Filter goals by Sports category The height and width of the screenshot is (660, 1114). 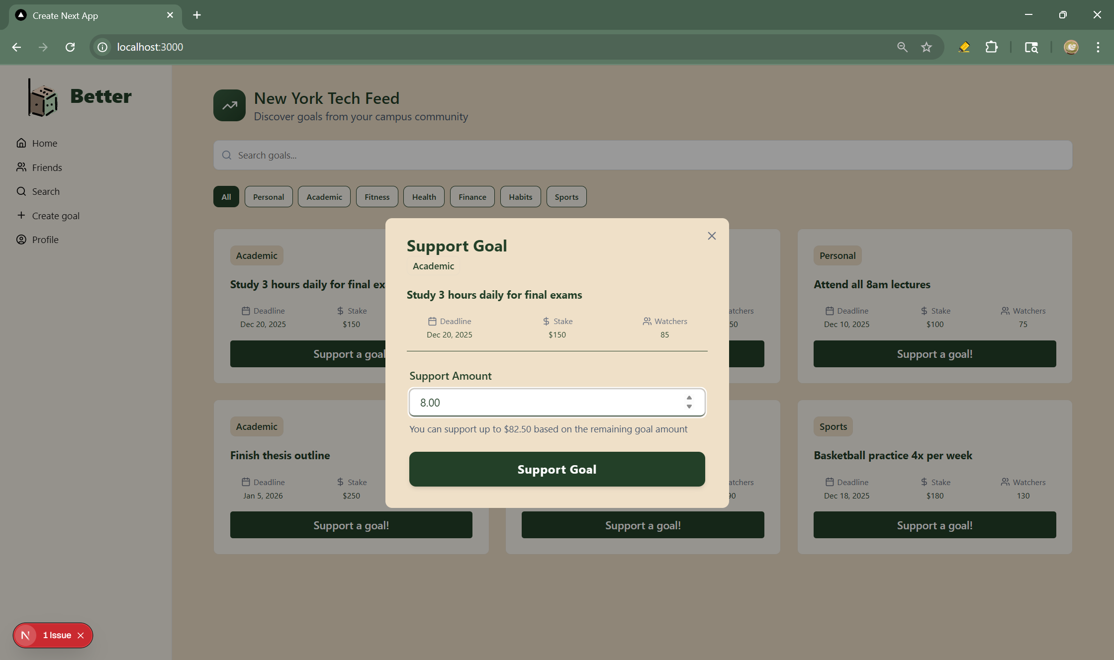pos(566,197)
